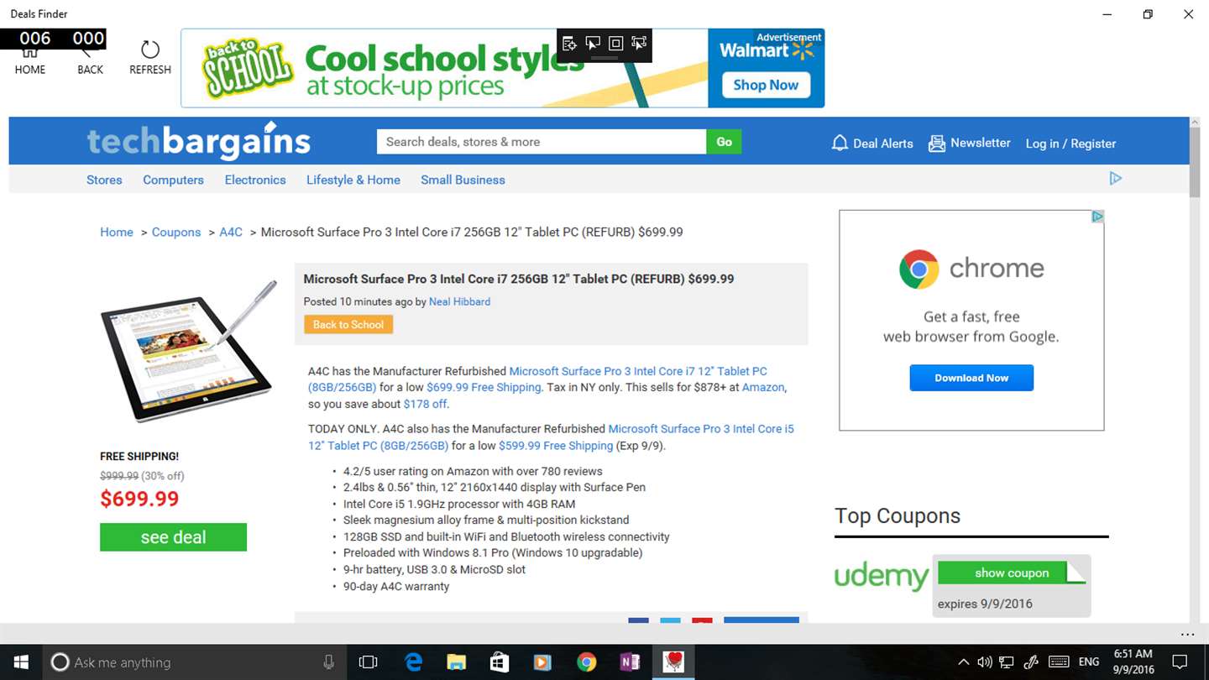The height and width of the screenshot is (680, 1209).
Task: Click Download Now in the Chrome ad
Action: (x=971, y=378)
